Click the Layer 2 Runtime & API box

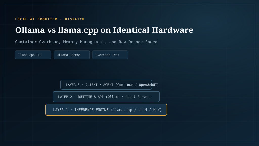pos(106,97)
